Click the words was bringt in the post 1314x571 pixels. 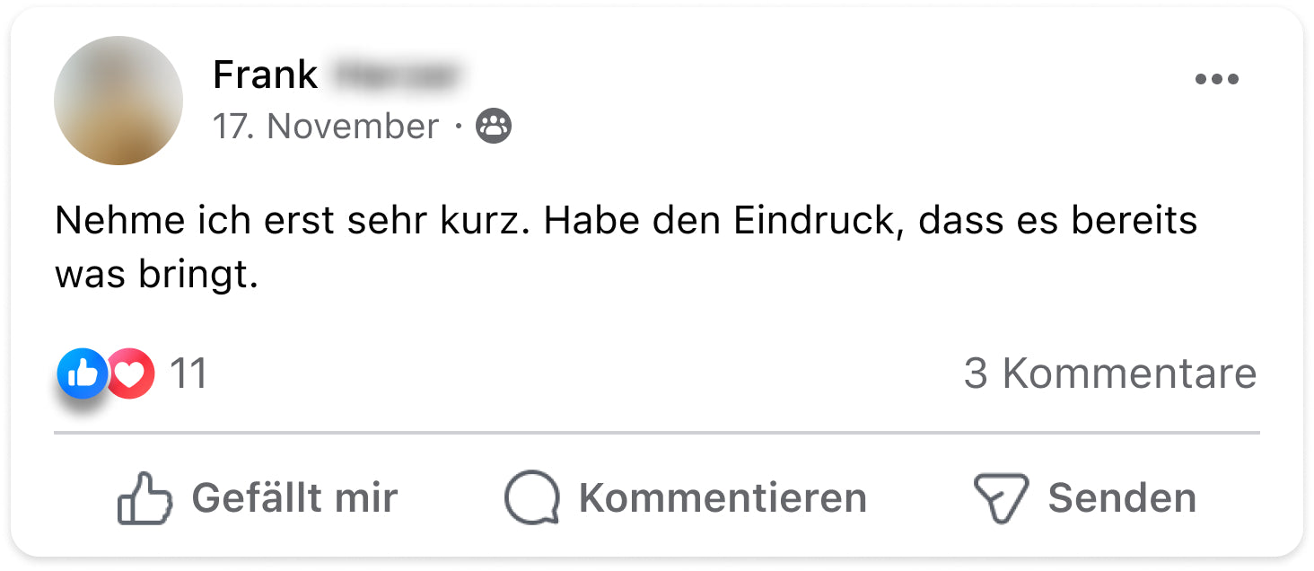pyautogui.click(x=156, y=275)
